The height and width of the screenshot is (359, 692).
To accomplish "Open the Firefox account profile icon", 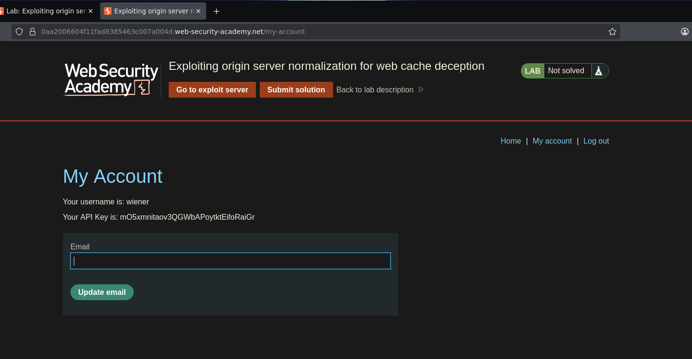I will [685, 32].
